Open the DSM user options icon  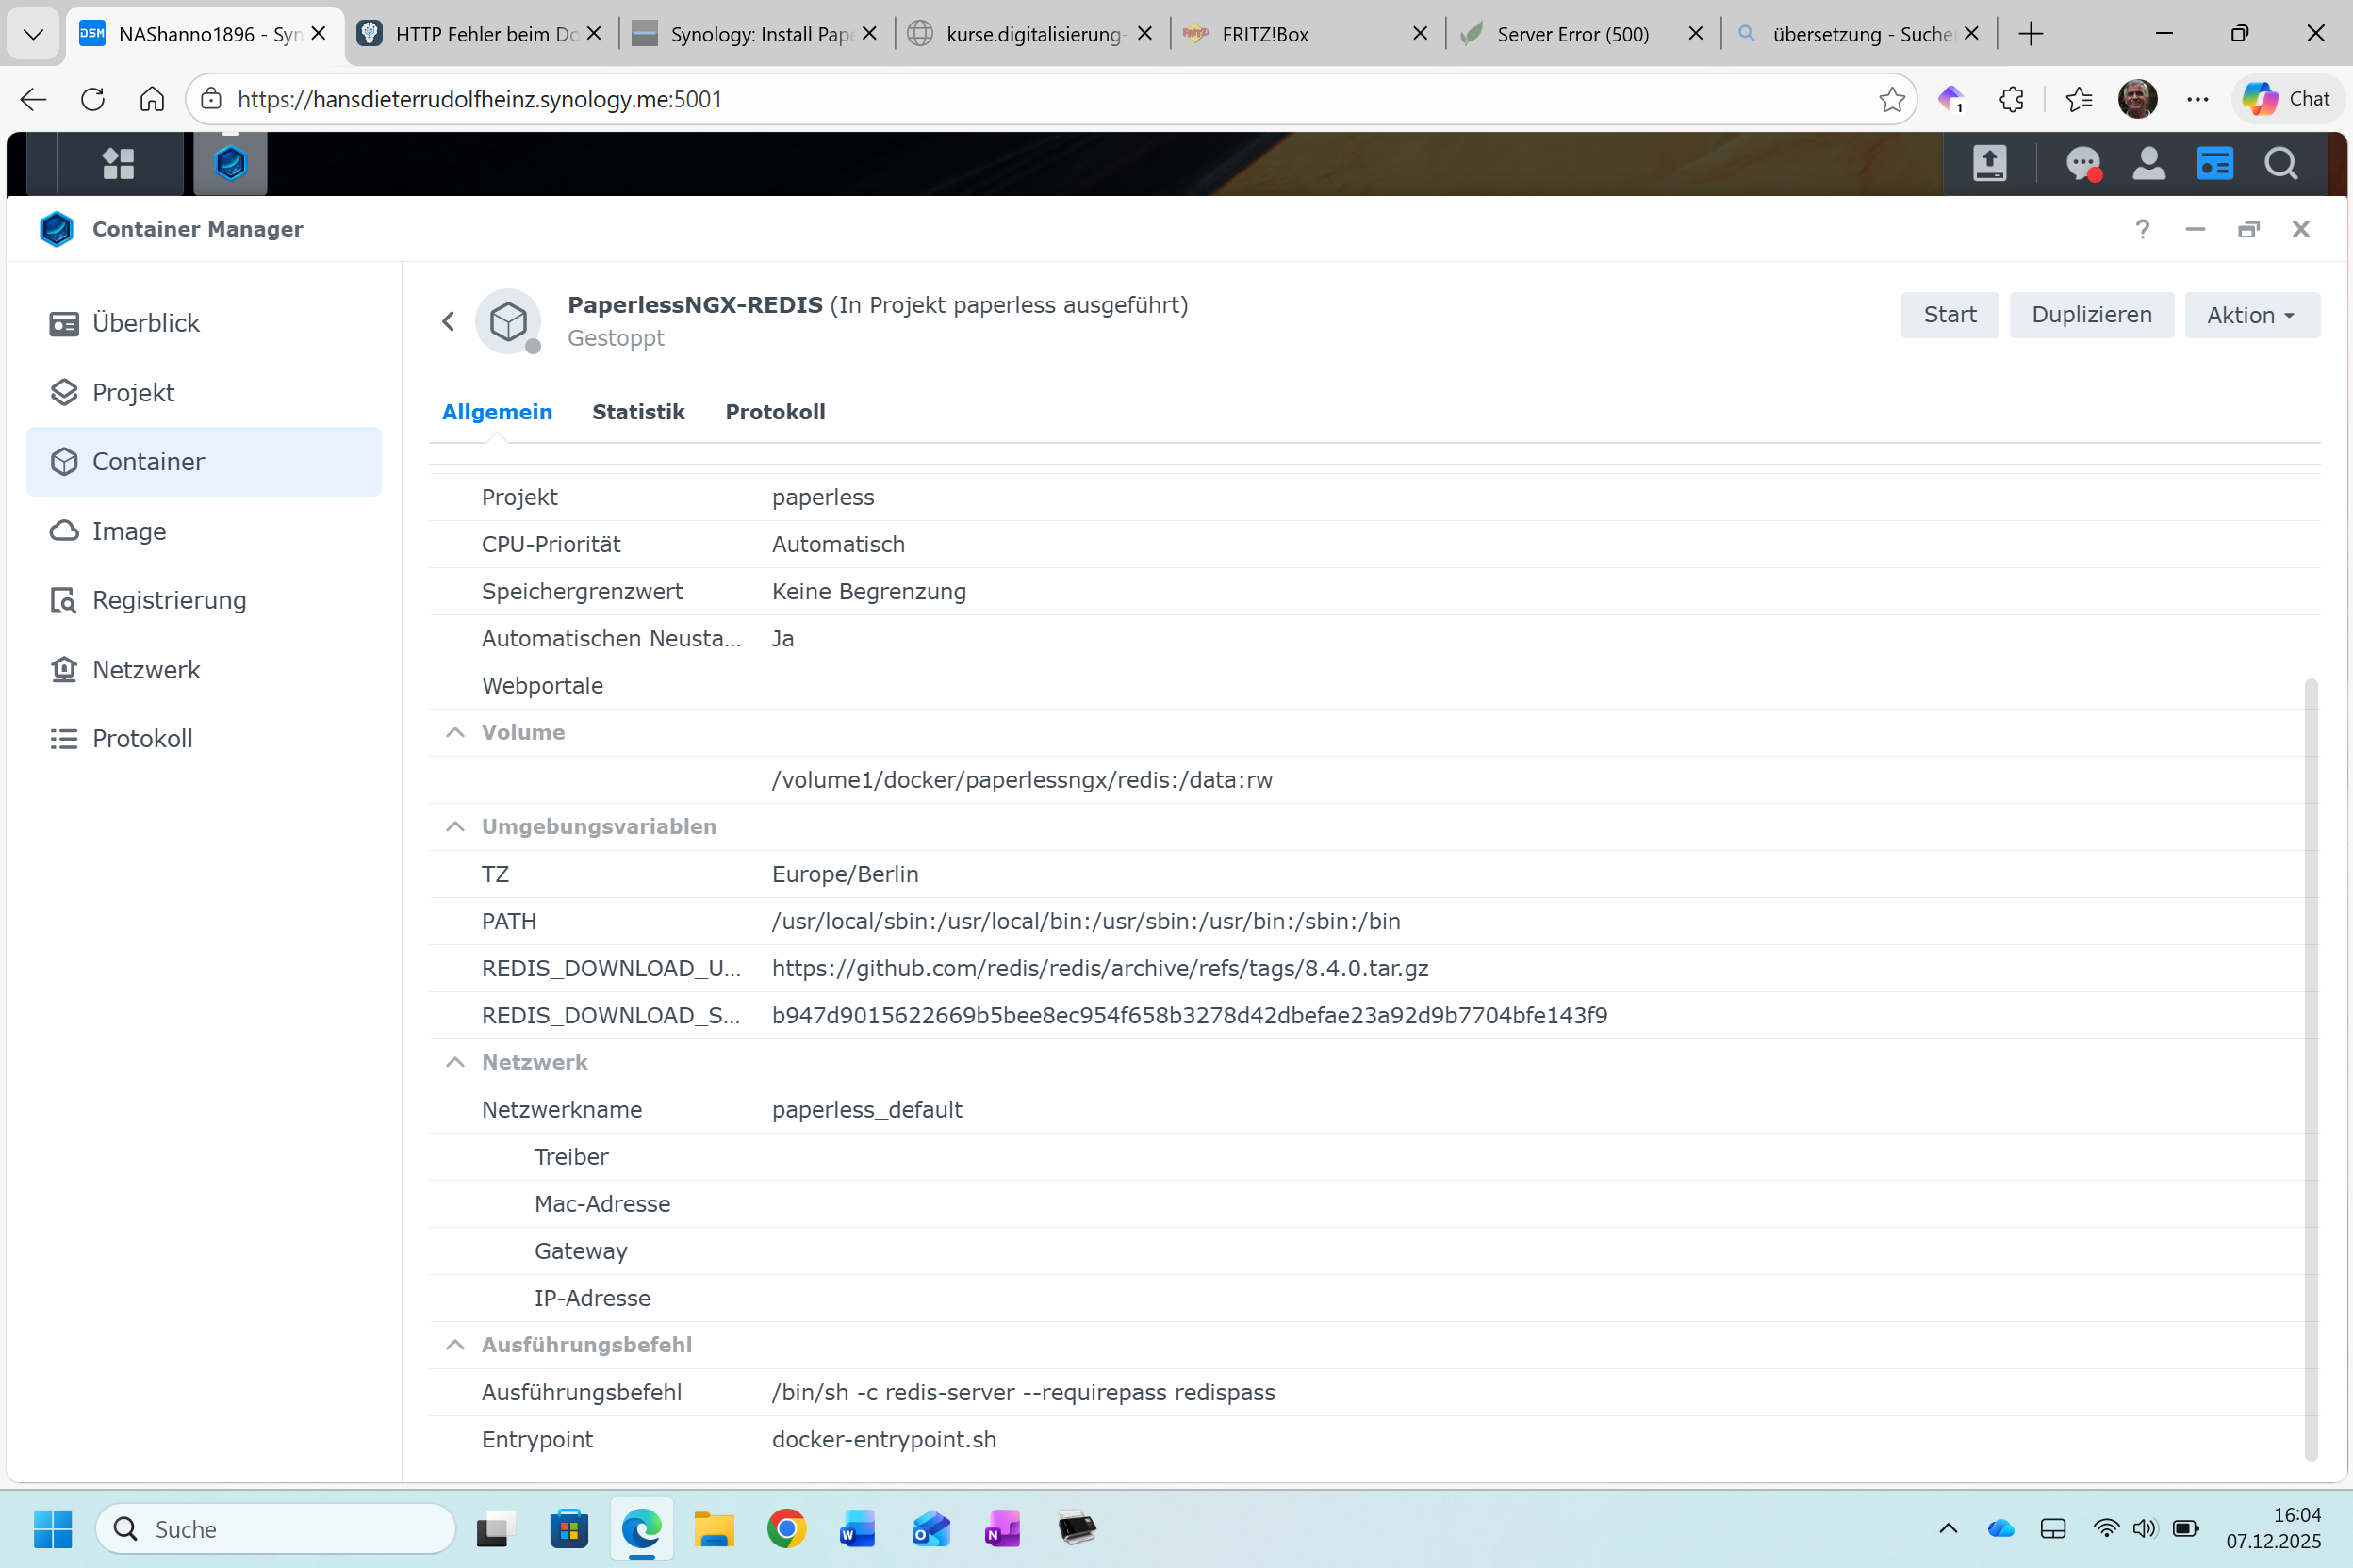pos(2147,163)
